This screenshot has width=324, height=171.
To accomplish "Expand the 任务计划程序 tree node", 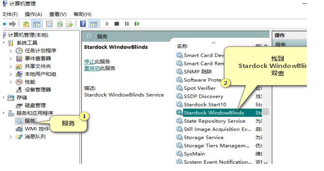I will 11,51.
